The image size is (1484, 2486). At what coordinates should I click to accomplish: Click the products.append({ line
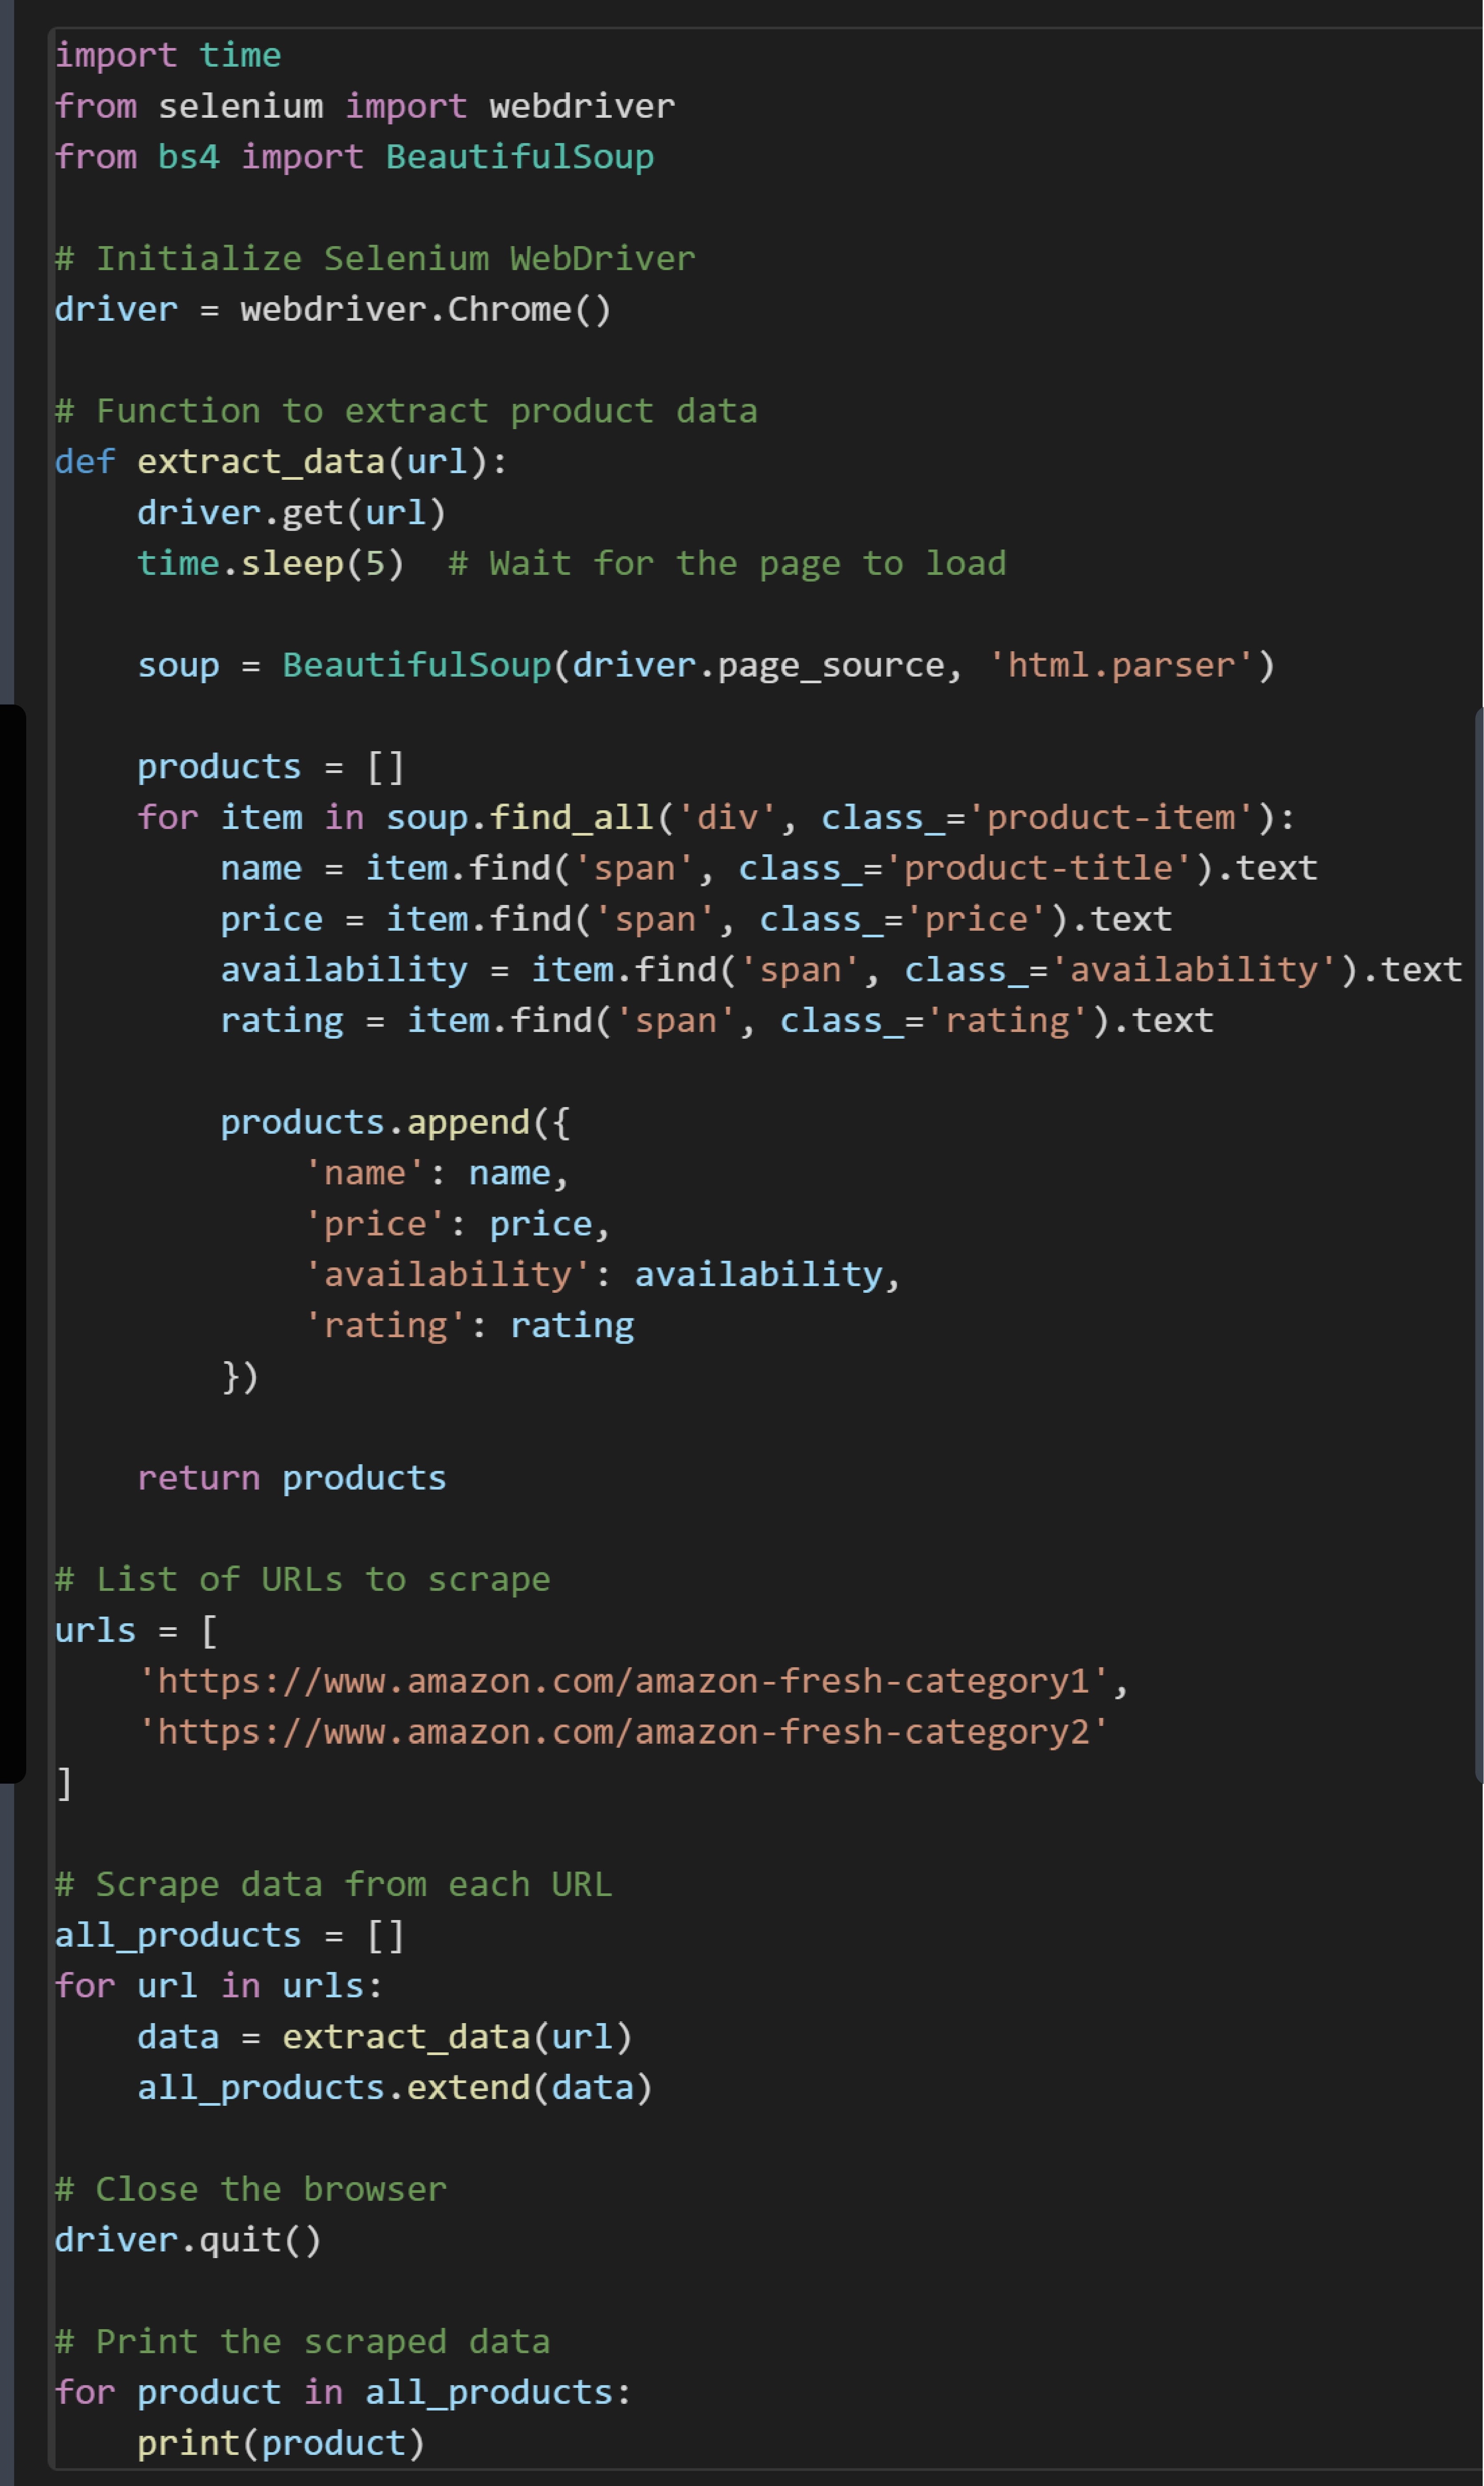(395, 1122)
